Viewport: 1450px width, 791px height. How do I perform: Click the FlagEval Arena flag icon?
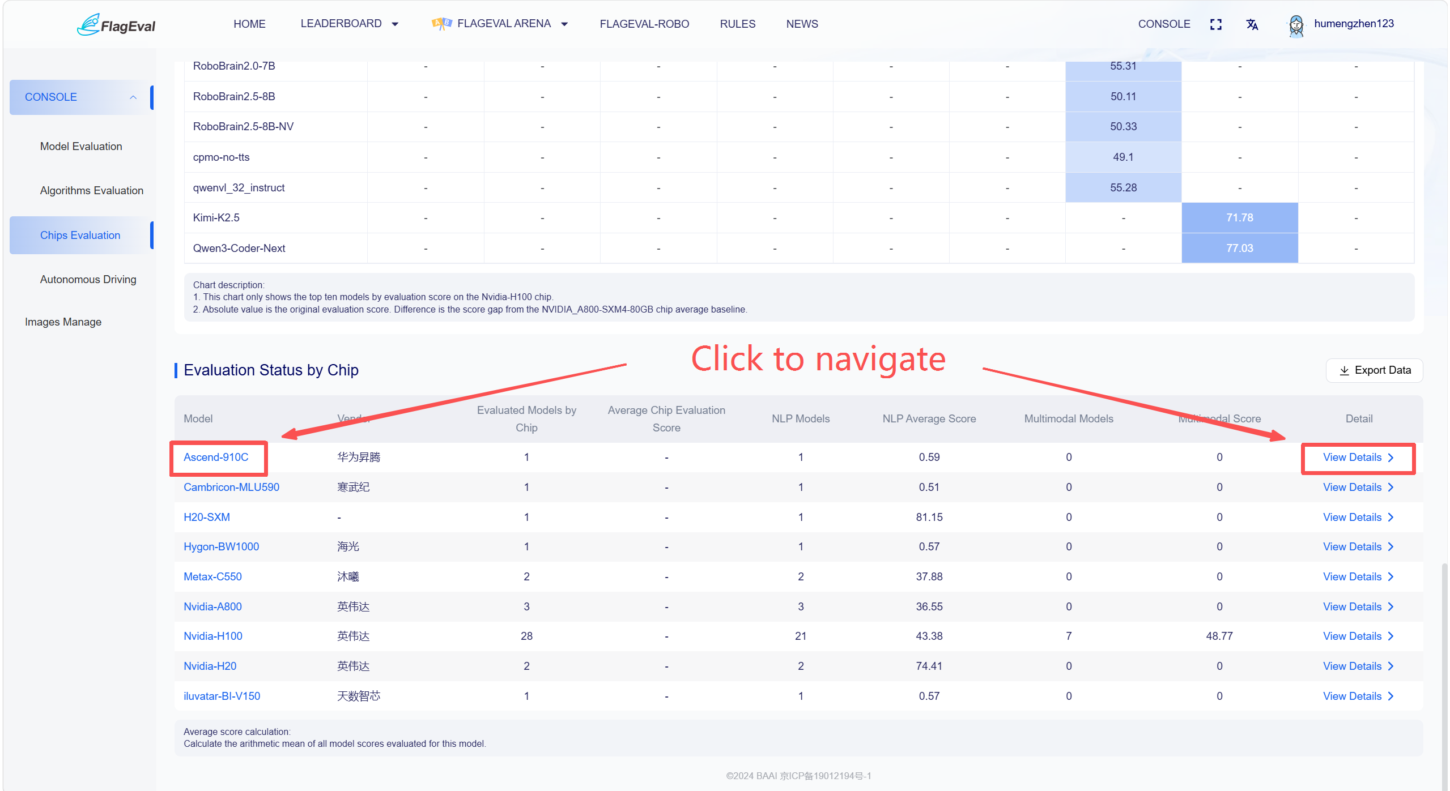(x=441, y=23)
